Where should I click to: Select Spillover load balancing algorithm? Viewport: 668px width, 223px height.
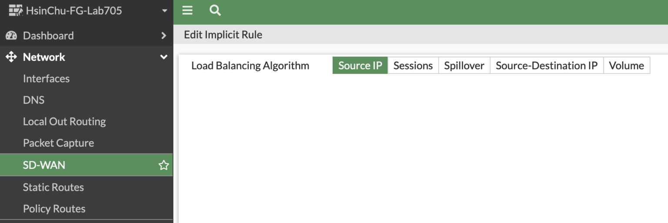(x=464, y=66)
